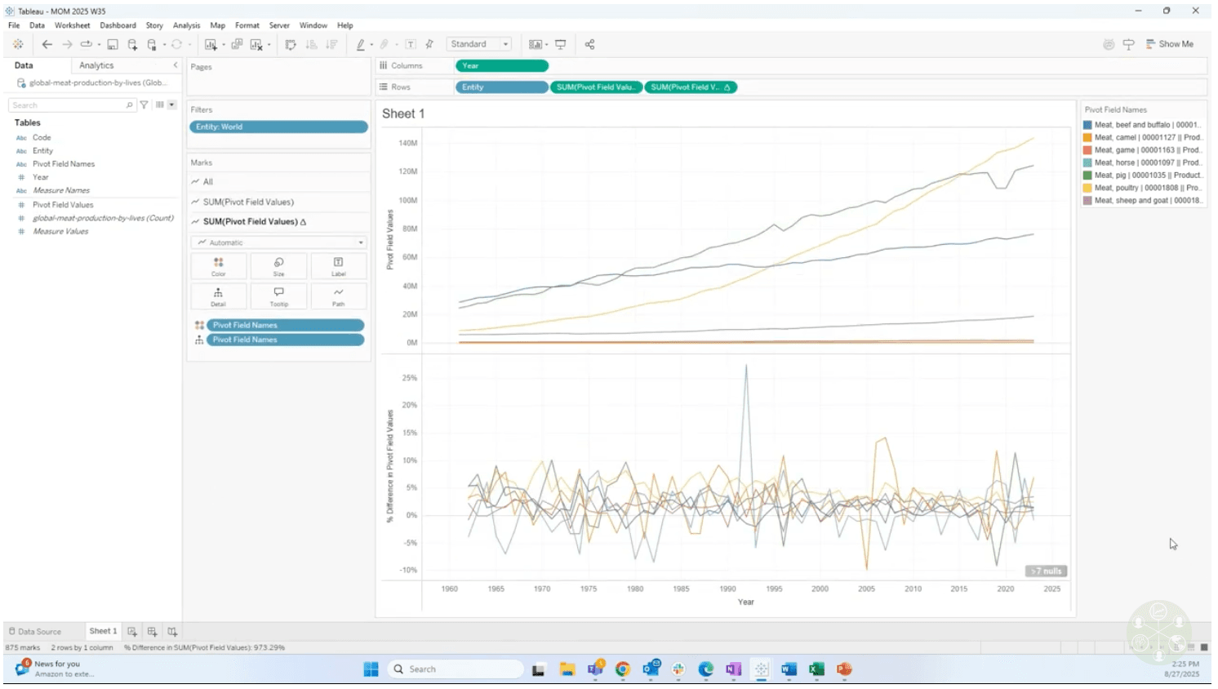Image resolution: width=1218 pixels, height=689 pixels.
Task: Open the Analysis menu
Action: click(x=186, y=25)
